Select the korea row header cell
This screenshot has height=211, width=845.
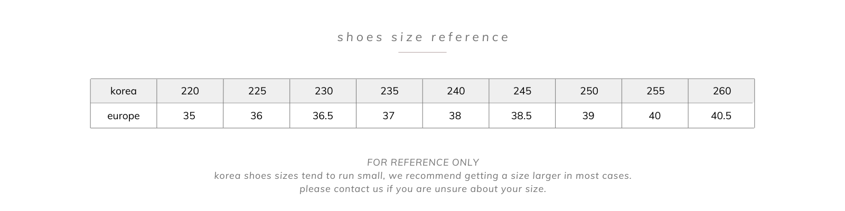[124, 91]
